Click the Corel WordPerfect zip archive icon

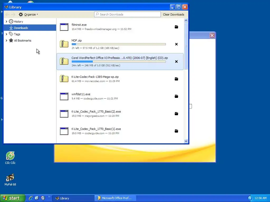(64, 61)
